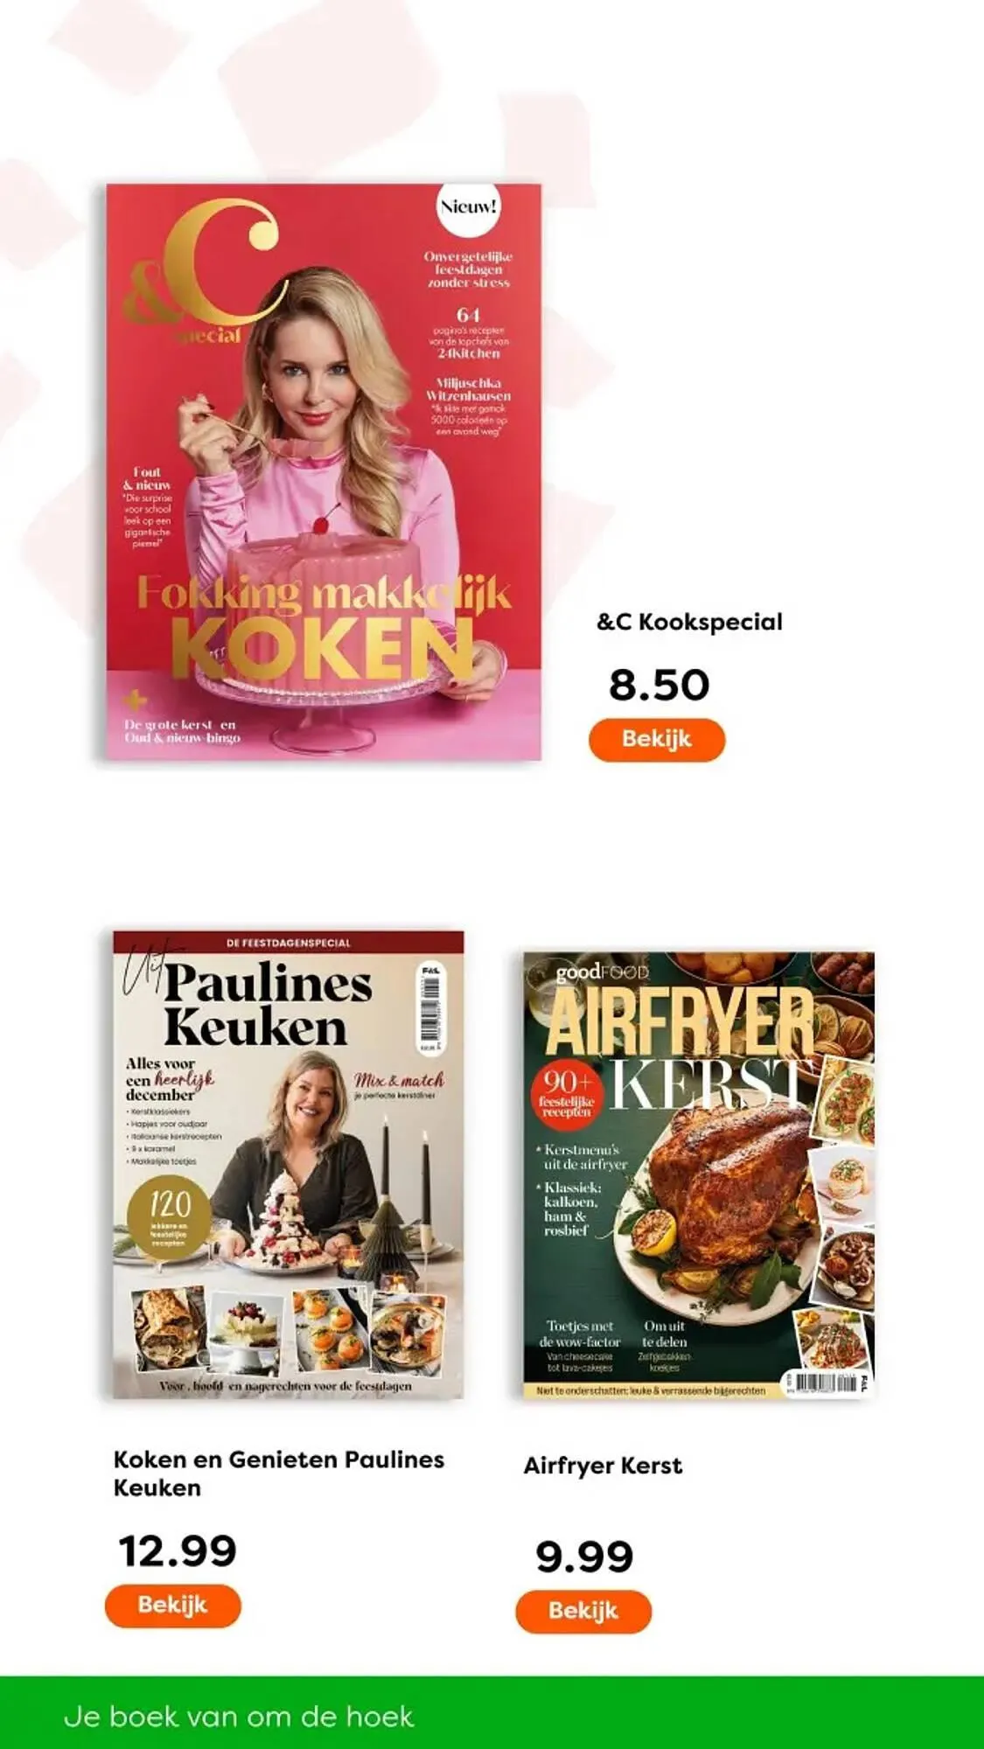This screenshot has width=984, height=1749.
Task: Select the &C Kookspecial product title
Action: pos(689,623)
